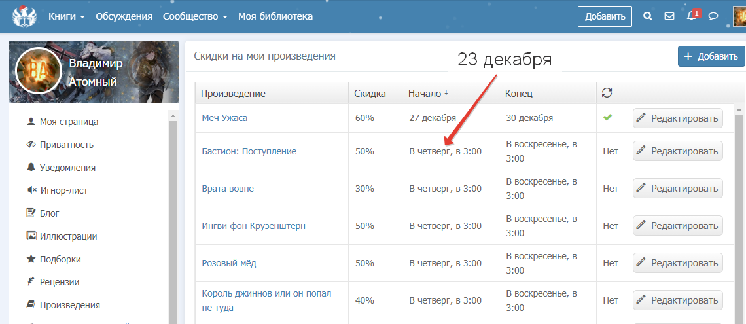Go to Обсуждения in the navbar
The height and width of the screenshot is (324, 746).
click(x=124, y=16)
